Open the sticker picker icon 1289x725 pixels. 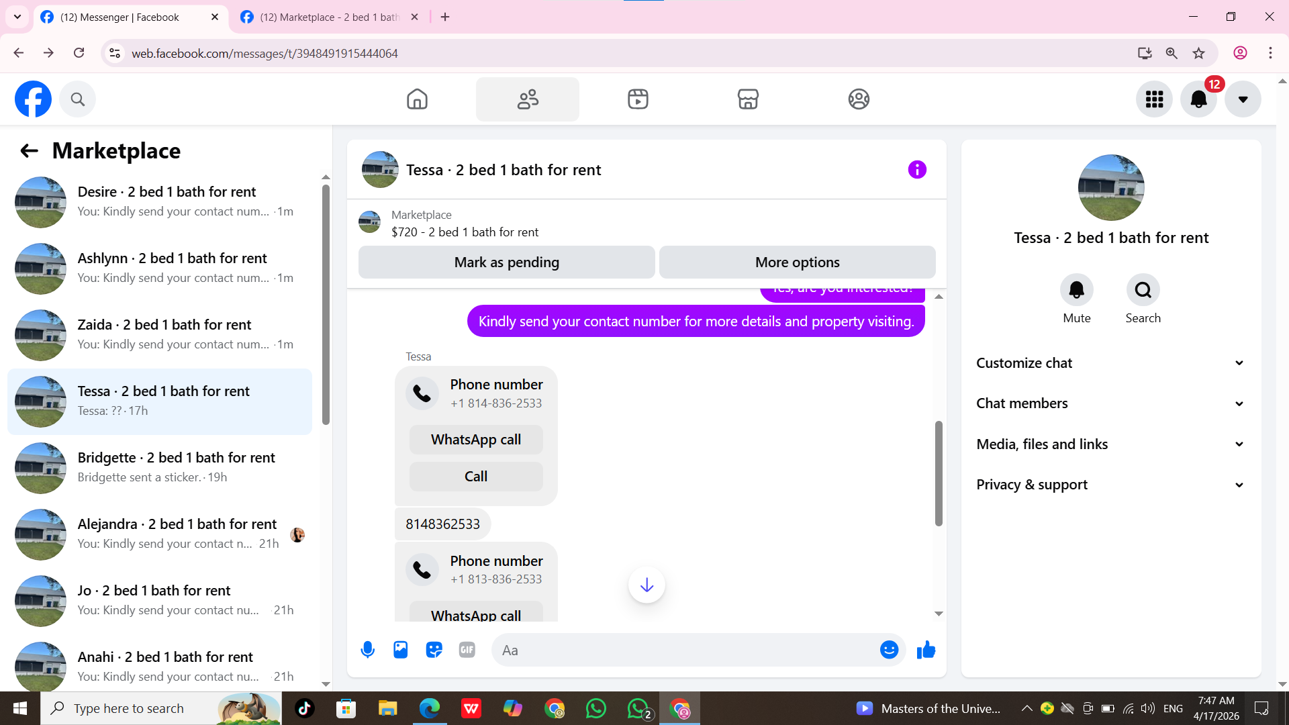tap(434, 650)
